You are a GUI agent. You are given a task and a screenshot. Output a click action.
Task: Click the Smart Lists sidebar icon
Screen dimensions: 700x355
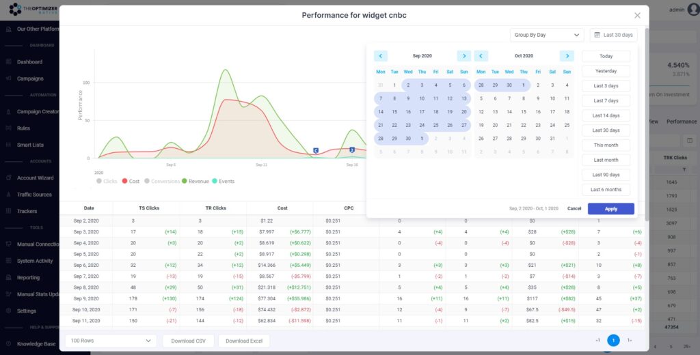pos(8,145)
